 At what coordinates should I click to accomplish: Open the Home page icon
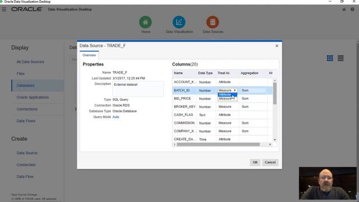tap(145, 22)
